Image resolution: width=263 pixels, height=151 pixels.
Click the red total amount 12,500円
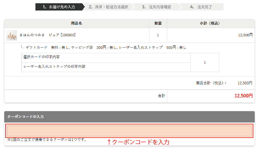[x=243, y=96]
